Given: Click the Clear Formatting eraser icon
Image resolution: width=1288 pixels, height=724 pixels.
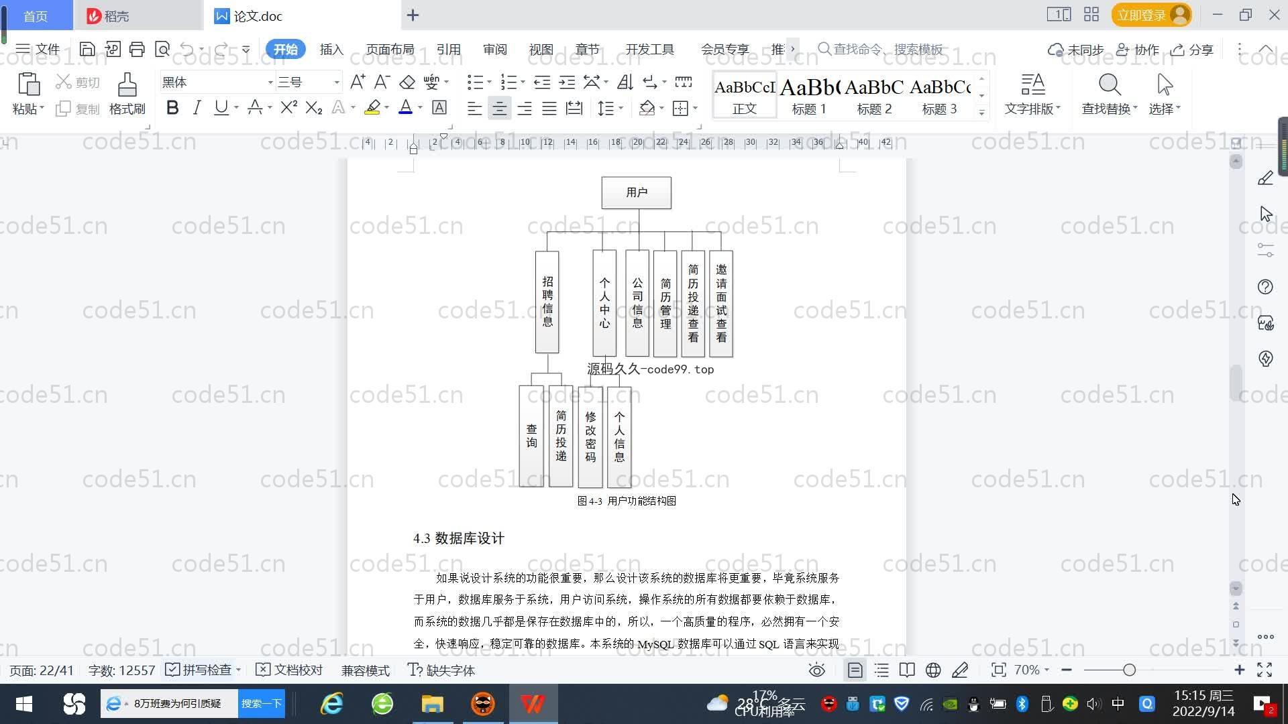Looking at the screenshot, I should pyautogui.click(x=407, y=82).
